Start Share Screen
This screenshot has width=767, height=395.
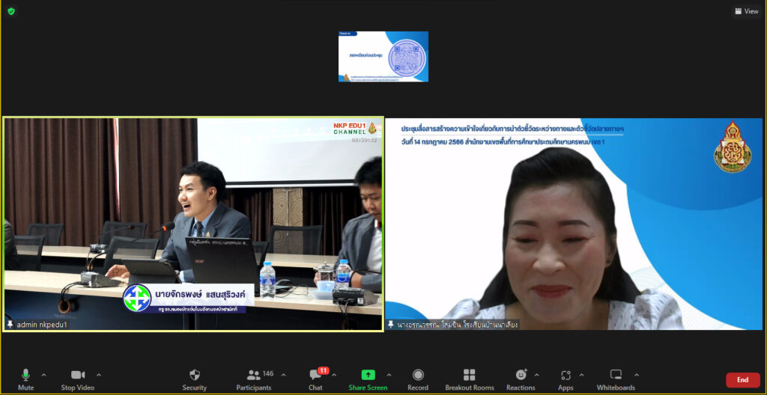[x=368, y=379]
